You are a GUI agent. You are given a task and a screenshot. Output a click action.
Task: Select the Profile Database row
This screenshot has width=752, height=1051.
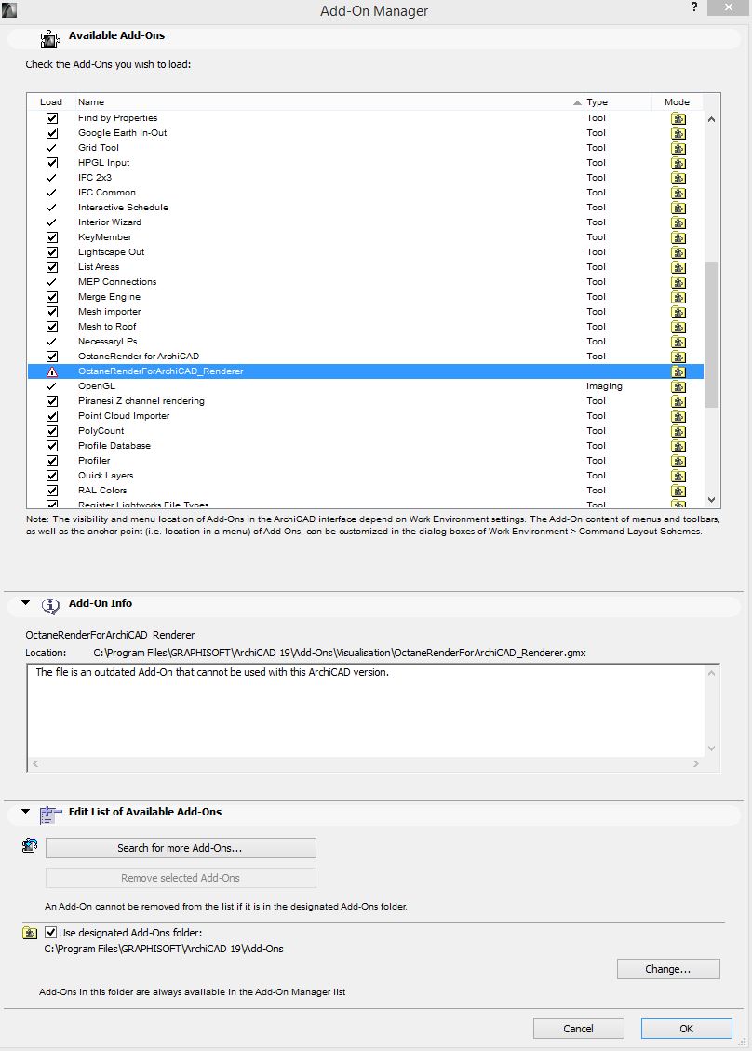[365, 446]
